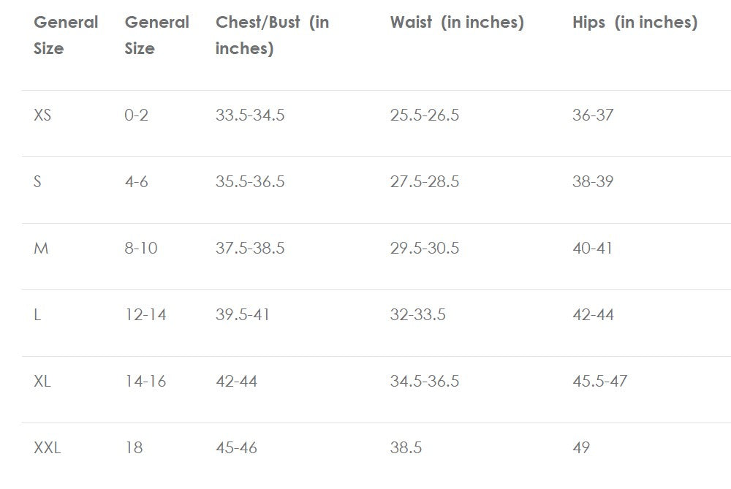Click the 12-14 general size value
The width and height of the screenshot is (731, 489).
(x=145, y=314)
